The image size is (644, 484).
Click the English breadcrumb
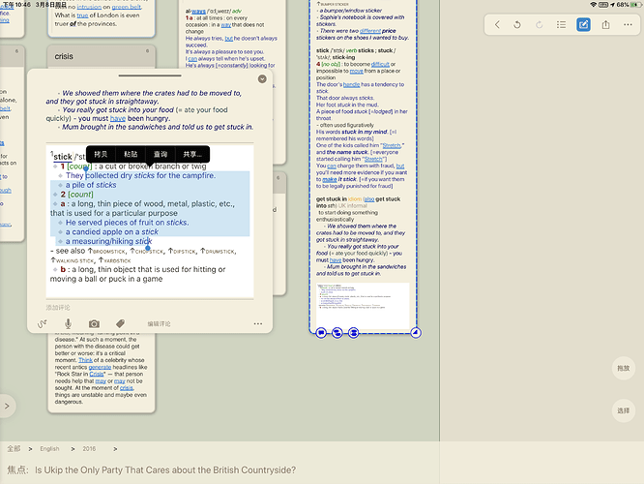coord(49,448)
